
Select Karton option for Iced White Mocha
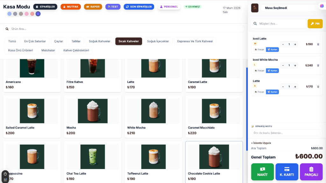coord(272,71)
